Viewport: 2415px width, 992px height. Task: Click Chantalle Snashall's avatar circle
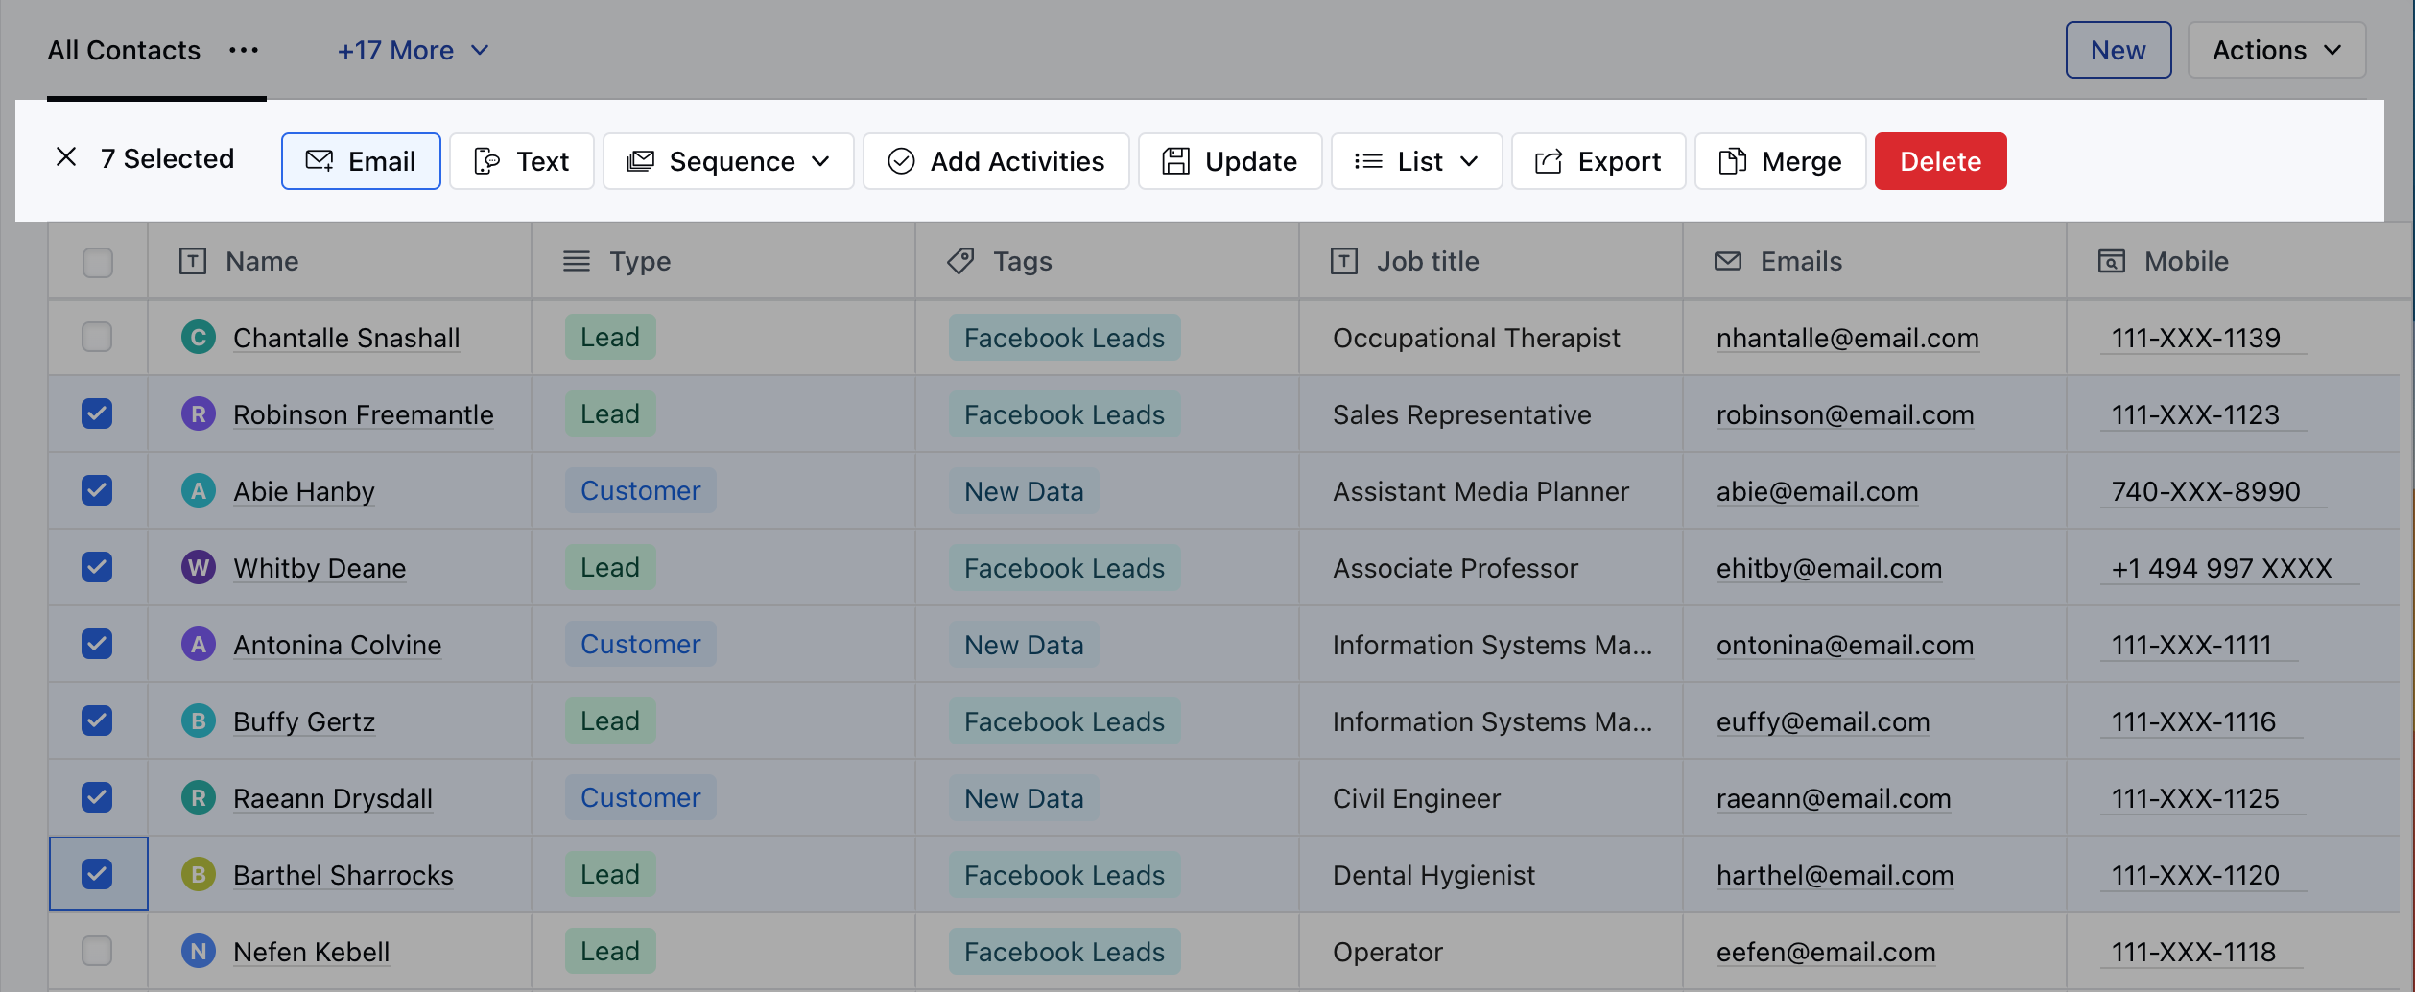coord(198,337)
